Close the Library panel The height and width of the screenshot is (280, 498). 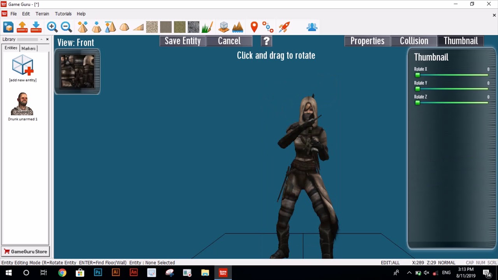coord(47,39)
